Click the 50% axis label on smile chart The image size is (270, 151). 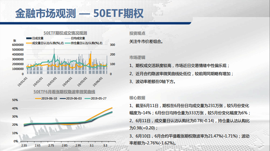click(x=15, y=100)
